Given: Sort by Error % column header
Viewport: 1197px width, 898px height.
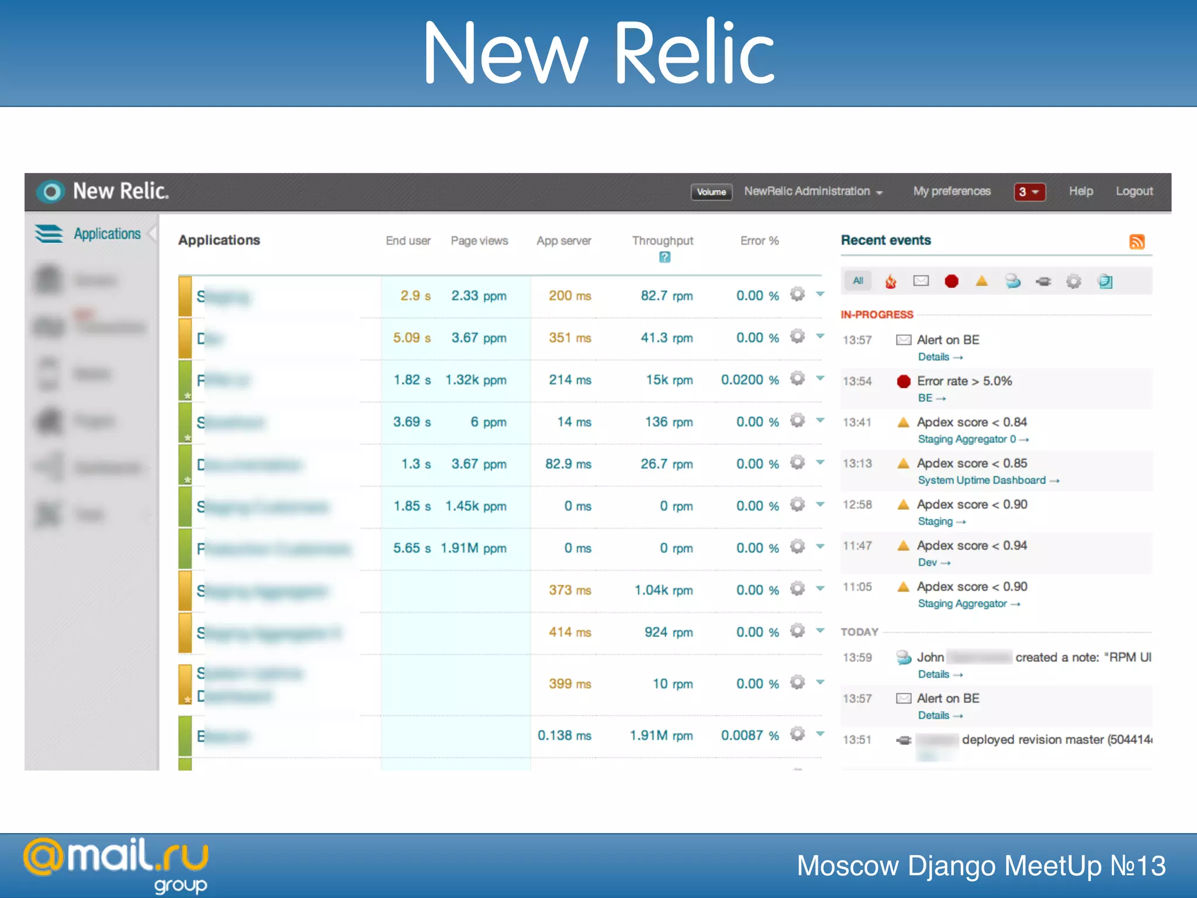Looking at the screenshot, I should 760,241.
